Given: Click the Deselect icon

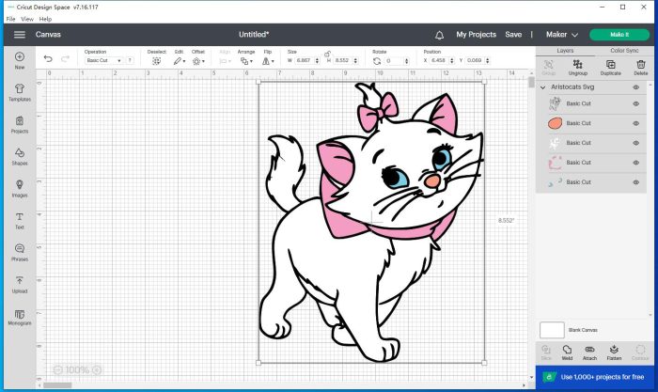Looking at the screenshot, I should click(156, 61).
